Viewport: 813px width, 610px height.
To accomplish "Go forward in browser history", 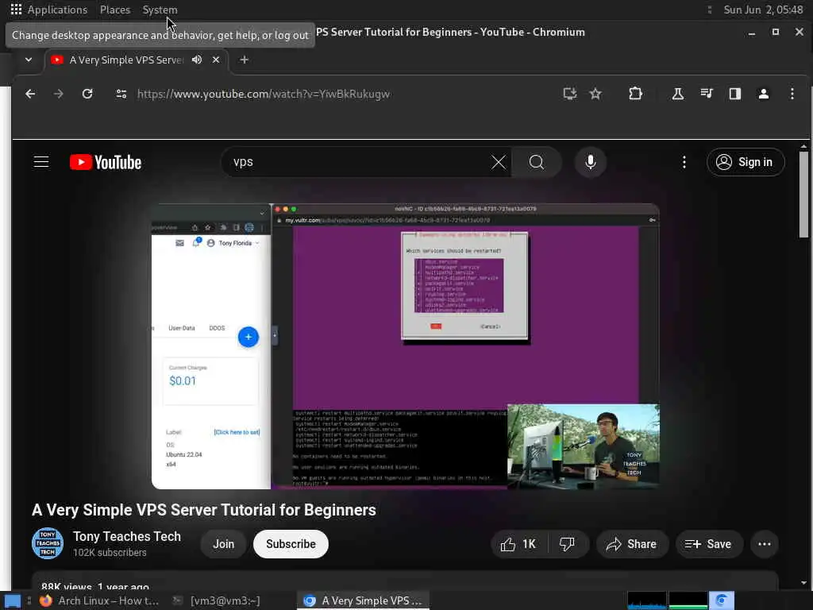I will [59, 94].
